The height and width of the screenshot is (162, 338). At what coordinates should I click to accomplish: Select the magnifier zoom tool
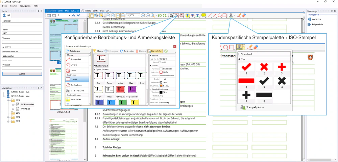[x=153, y=15]
